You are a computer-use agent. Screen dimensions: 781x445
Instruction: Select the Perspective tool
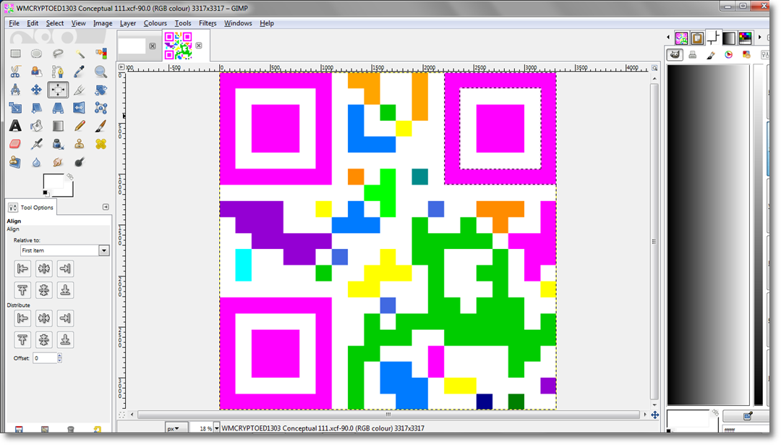click(x=58, y=108)
